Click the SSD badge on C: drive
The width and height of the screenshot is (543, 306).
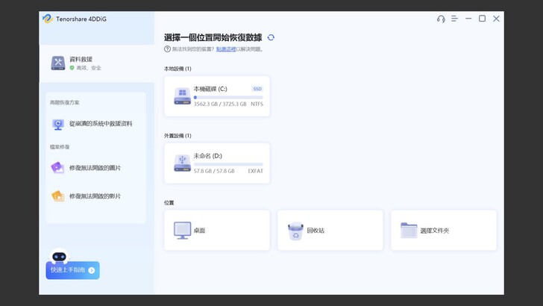[257, 89]
